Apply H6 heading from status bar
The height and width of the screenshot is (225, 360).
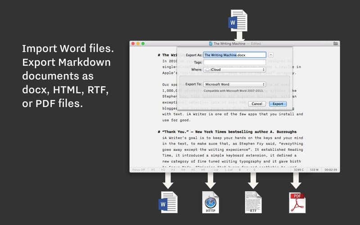click(x=203, y=170)
